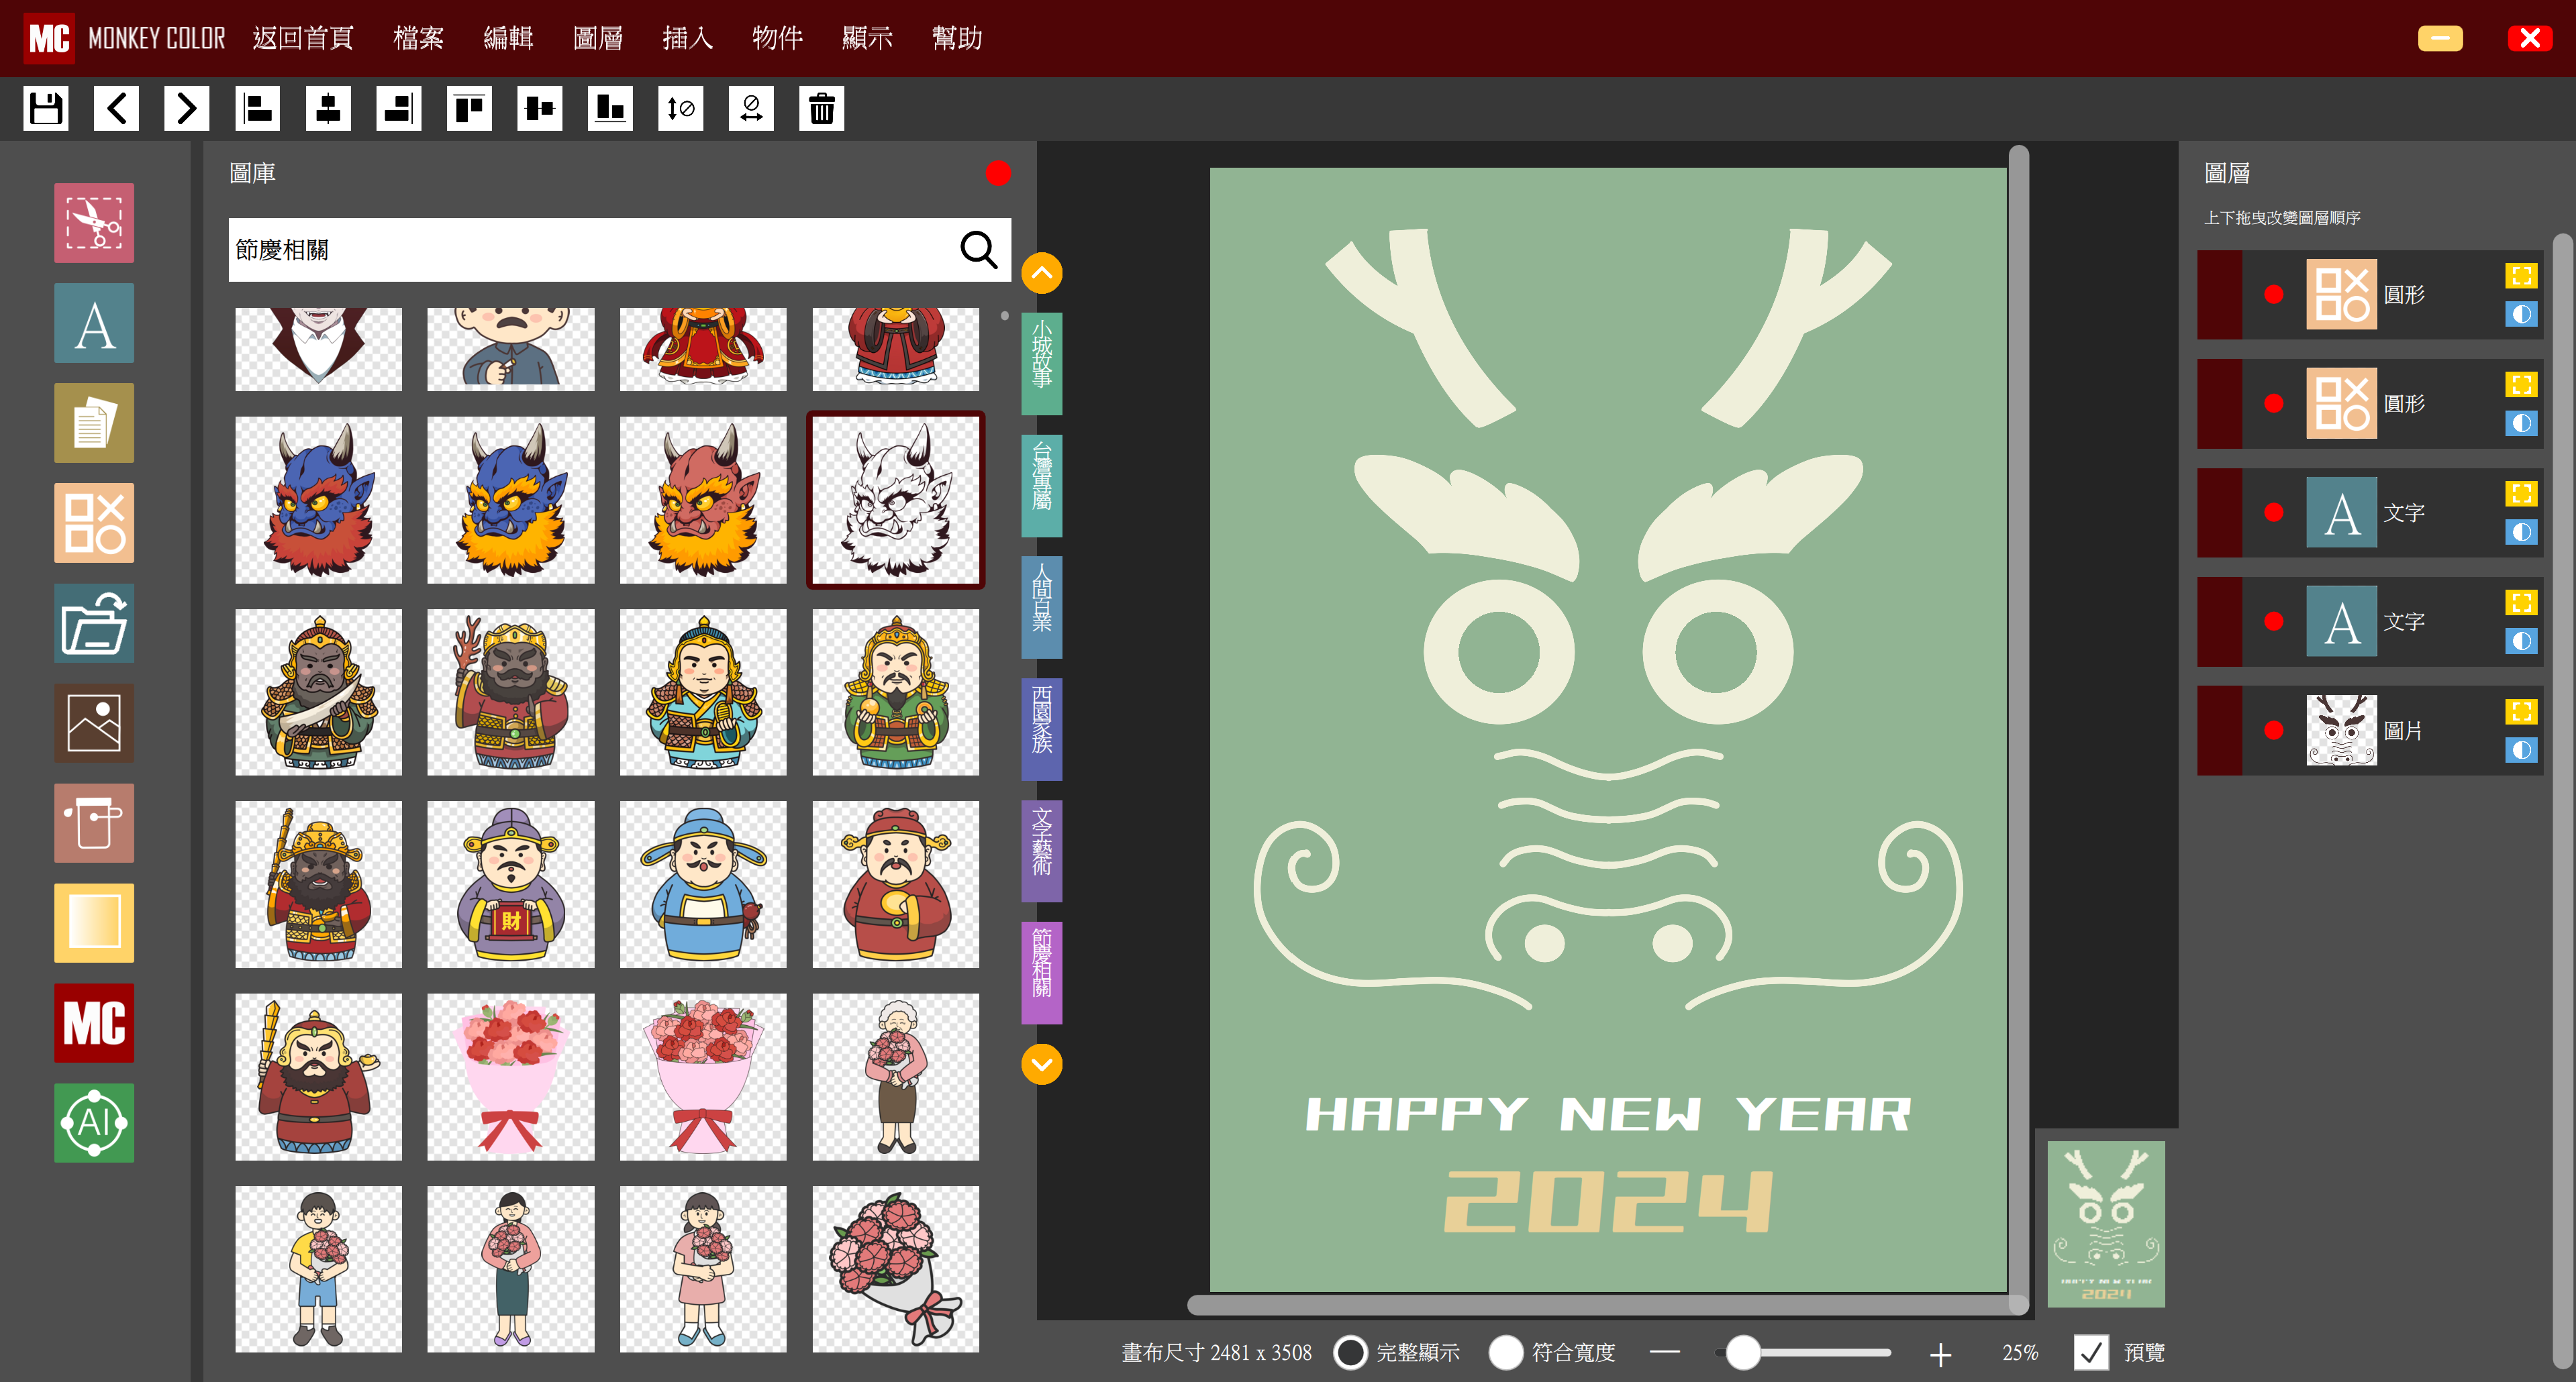The image size is (2576, 1382).
Task: Open the document pages tool in sidebar
Action: click(94, 423)
